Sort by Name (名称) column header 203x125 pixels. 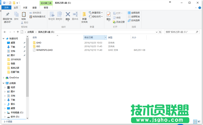(x=35, y=37)
